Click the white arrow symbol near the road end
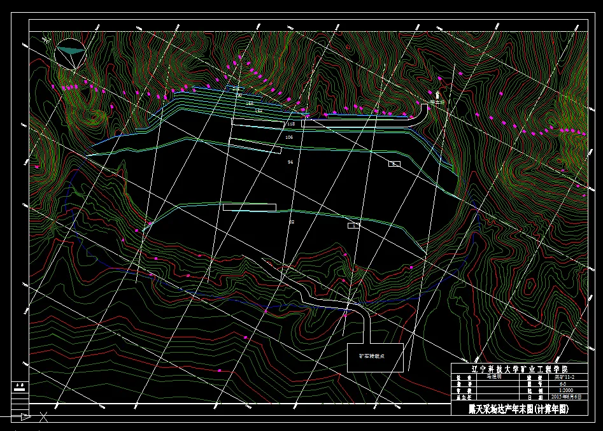Viewport: 603px width, 431px height. 437,95
